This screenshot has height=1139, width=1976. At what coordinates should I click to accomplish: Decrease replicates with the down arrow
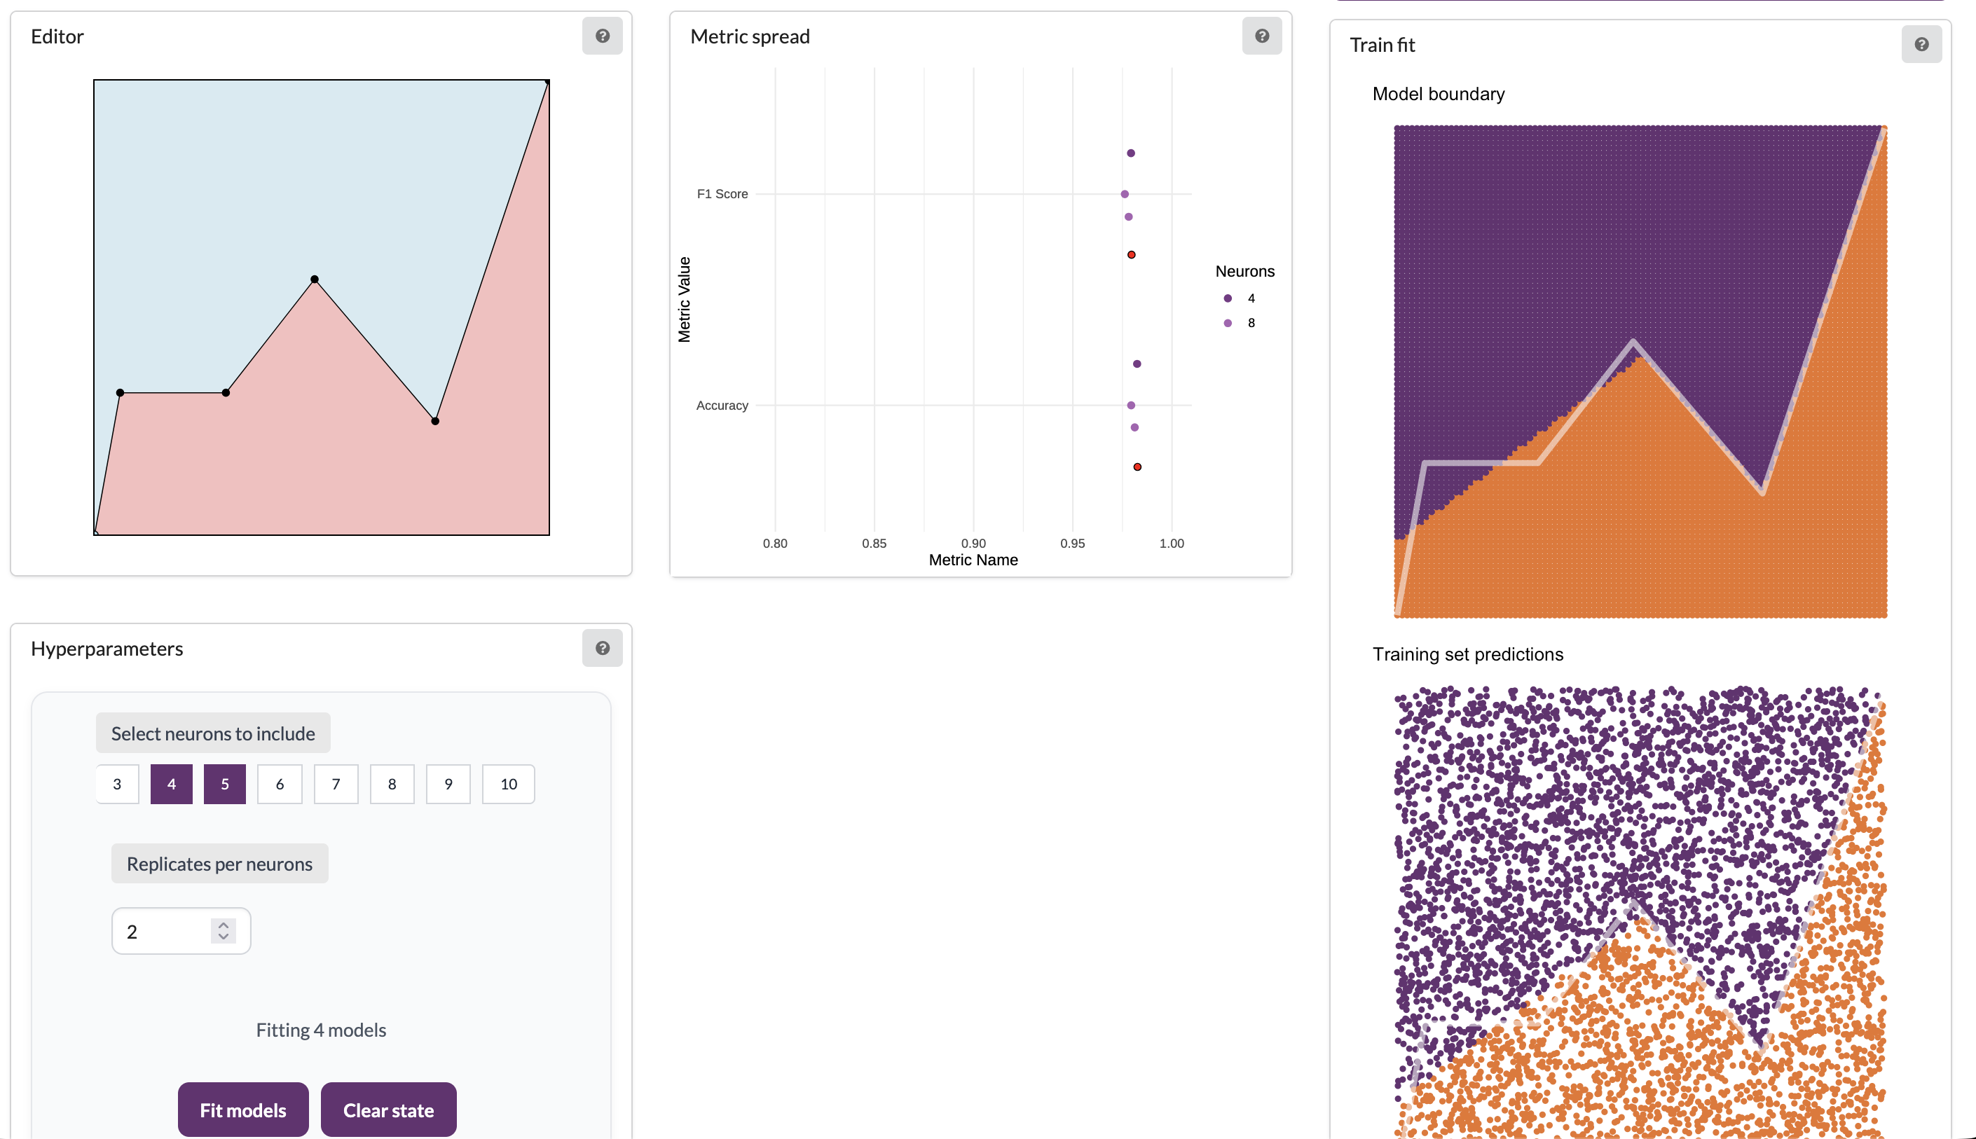point(224,937)
